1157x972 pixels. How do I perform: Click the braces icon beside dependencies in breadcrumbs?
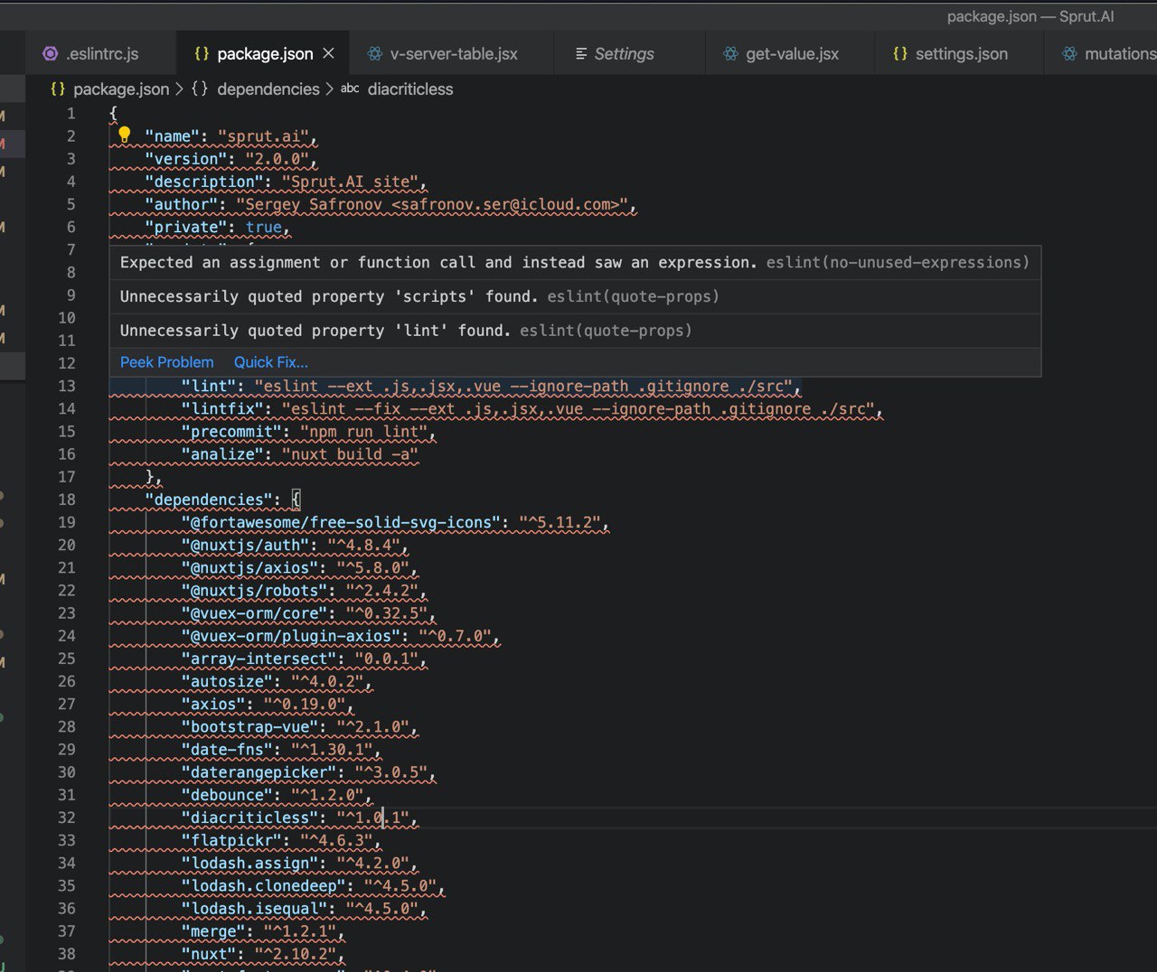[200, 89]
